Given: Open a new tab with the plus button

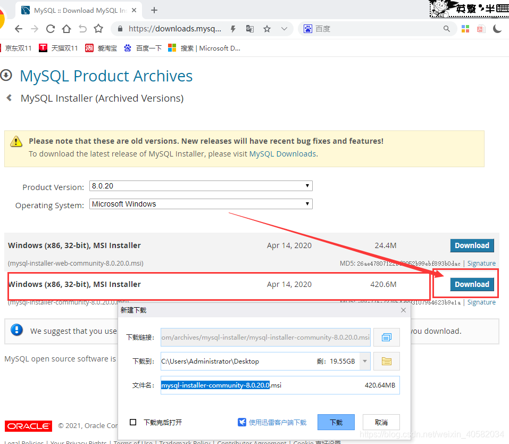Looking at the screenshot, I should pyautogui.click(x=154, y=11).
